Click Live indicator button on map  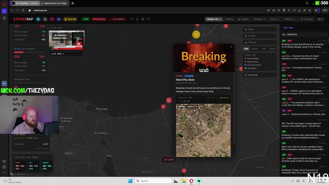169,160
